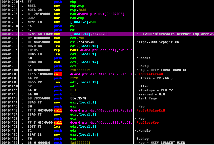Click the http://www.52pojie.cn comment

(158, 42)
